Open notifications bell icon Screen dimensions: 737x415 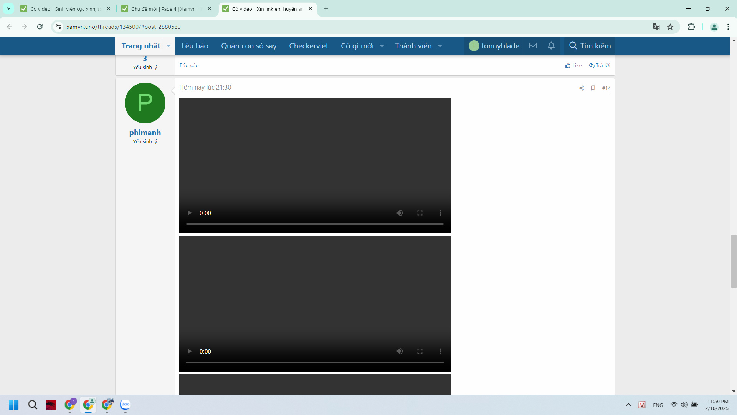click(x=551, y=46)
